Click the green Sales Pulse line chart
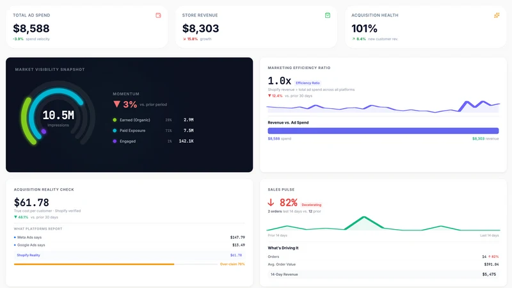The height and width of the screenshot is (288, 512). tap(383, 223)
